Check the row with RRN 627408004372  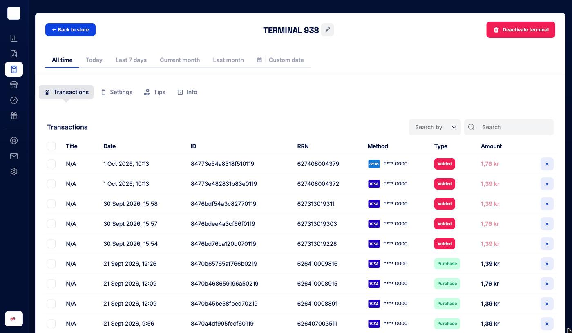click(51, 184)
